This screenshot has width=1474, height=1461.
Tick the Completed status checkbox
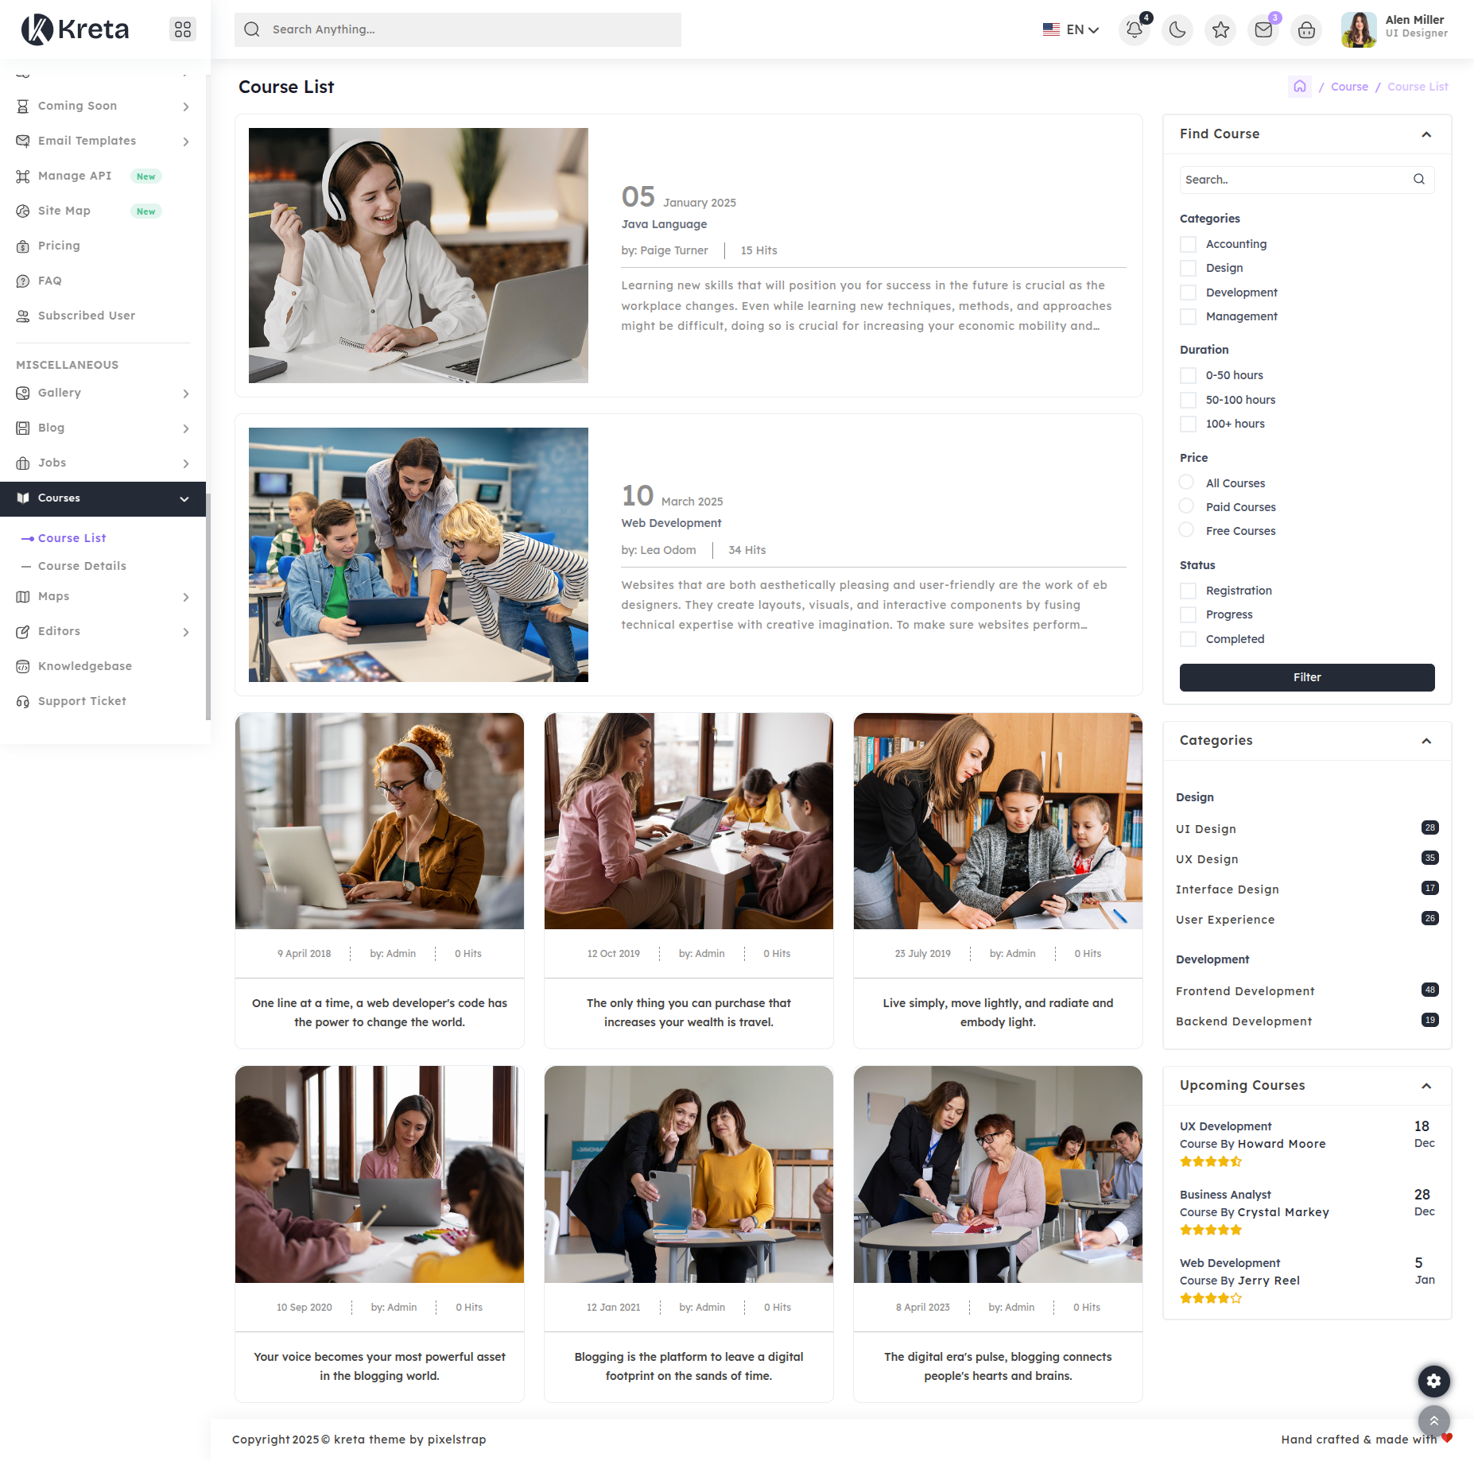(1188, 640)
